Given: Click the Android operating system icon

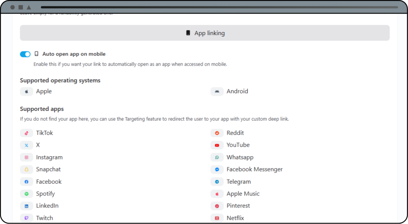Looking at the screenshot, I should 217,91.
